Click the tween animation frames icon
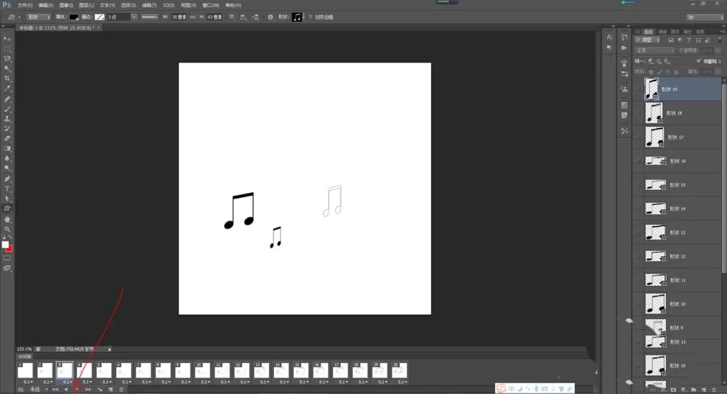This screenshot has height=394, width=727. pyautogui.click(x=99, y=390)
